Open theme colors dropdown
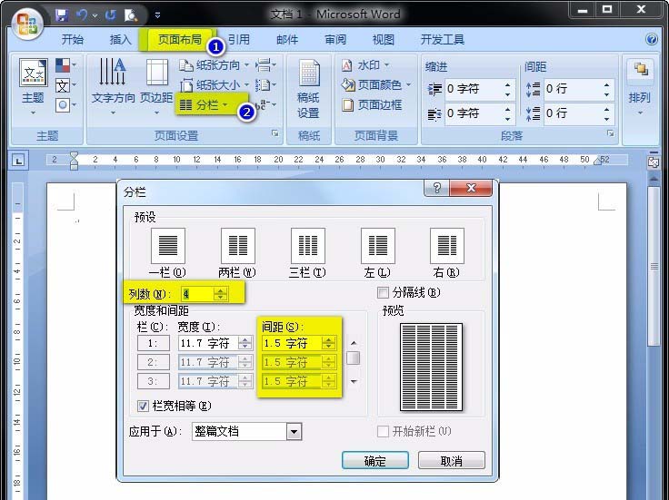669x500 pixels. pos(66,65)
